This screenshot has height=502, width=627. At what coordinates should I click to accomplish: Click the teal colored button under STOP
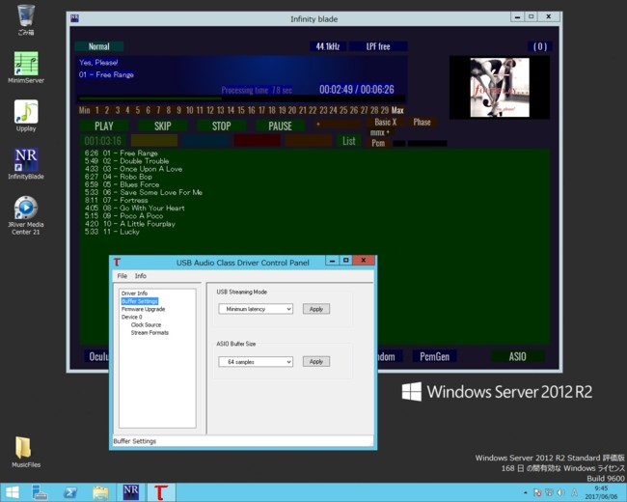(x=205, y=141)
